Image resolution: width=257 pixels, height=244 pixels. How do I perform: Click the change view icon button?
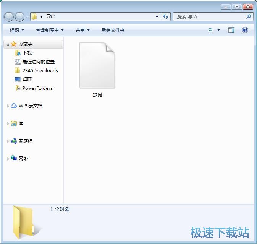[x=210, y=30]
